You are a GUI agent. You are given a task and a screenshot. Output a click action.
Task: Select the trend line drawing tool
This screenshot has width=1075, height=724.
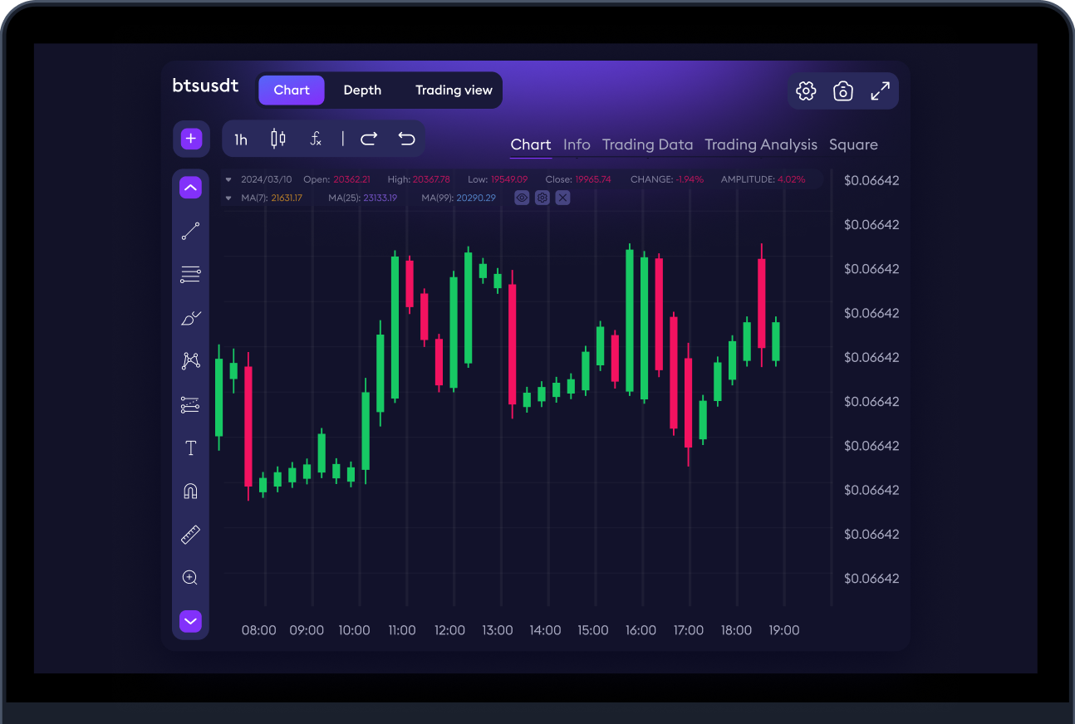[x=190, y=232]
